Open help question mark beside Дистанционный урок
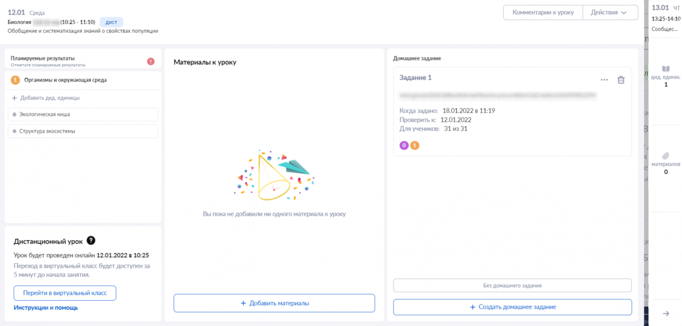Viewport: 682px width, 326px height. tap(91, 241)
